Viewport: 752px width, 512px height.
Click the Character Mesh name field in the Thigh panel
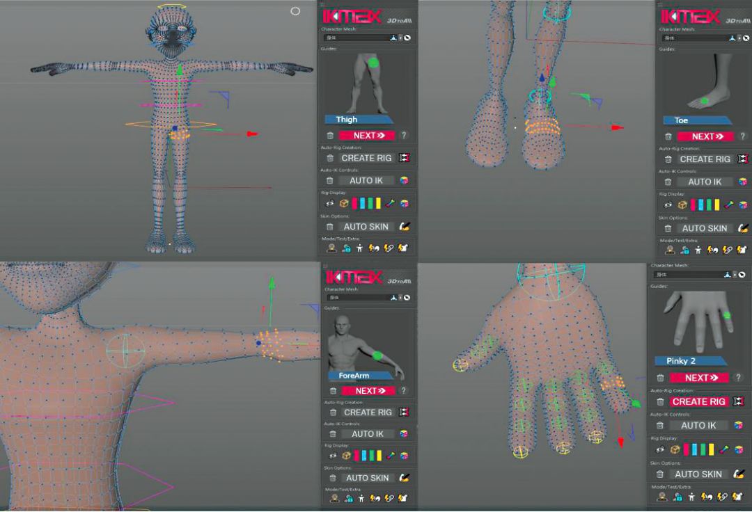click(357, 38)
